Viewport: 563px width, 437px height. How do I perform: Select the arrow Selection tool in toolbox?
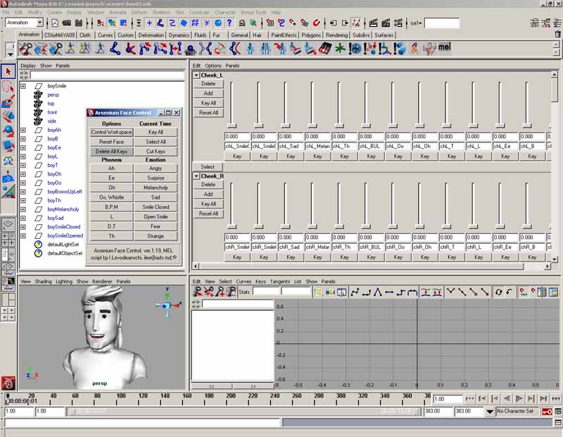pos(8,71)
